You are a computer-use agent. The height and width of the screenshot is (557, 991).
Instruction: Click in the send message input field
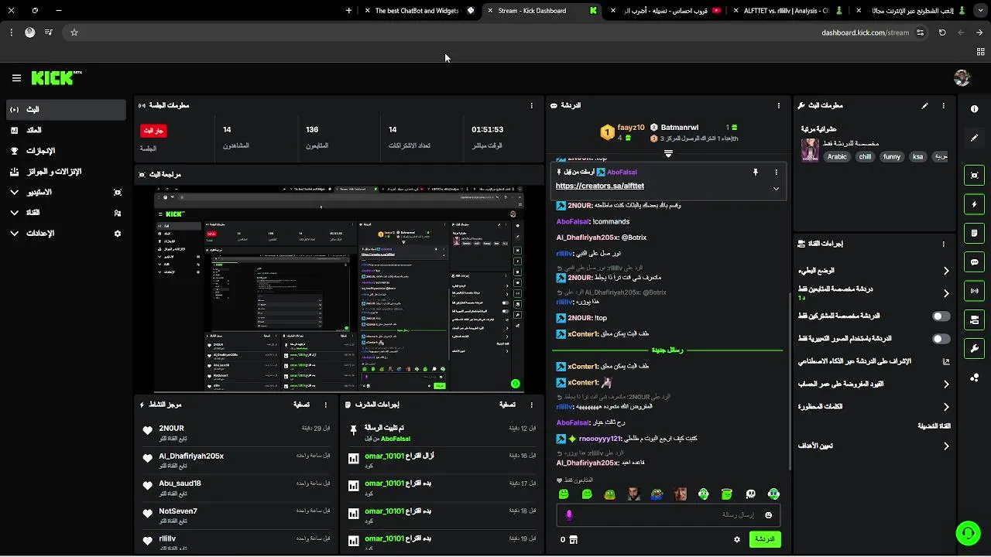(x=668, y=515)
